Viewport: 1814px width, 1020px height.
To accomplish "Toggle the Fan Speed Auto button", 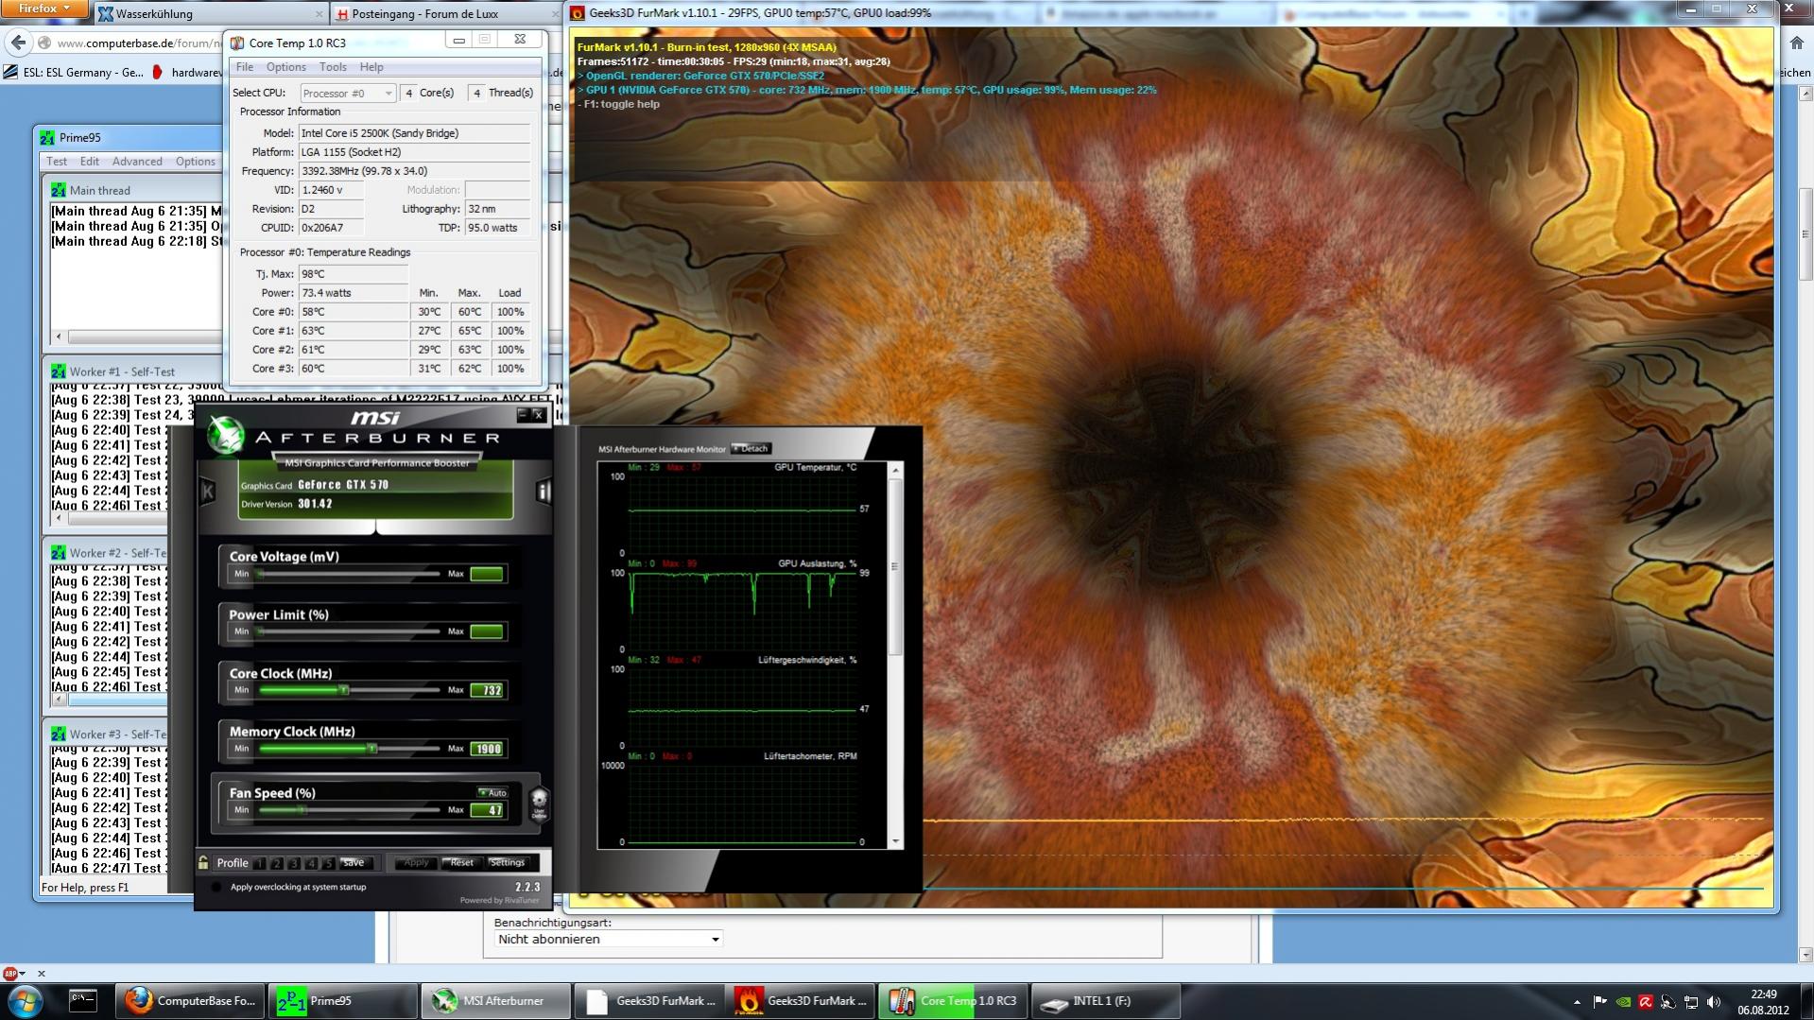I will click(x=492, y=792).
